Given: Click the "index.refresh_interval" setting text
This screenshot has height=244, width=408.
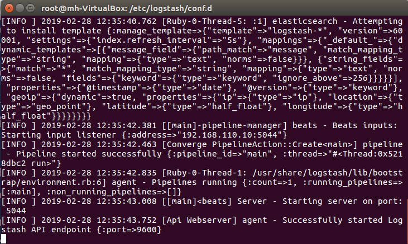Looking at the screenshot, I should coord(146,40).
